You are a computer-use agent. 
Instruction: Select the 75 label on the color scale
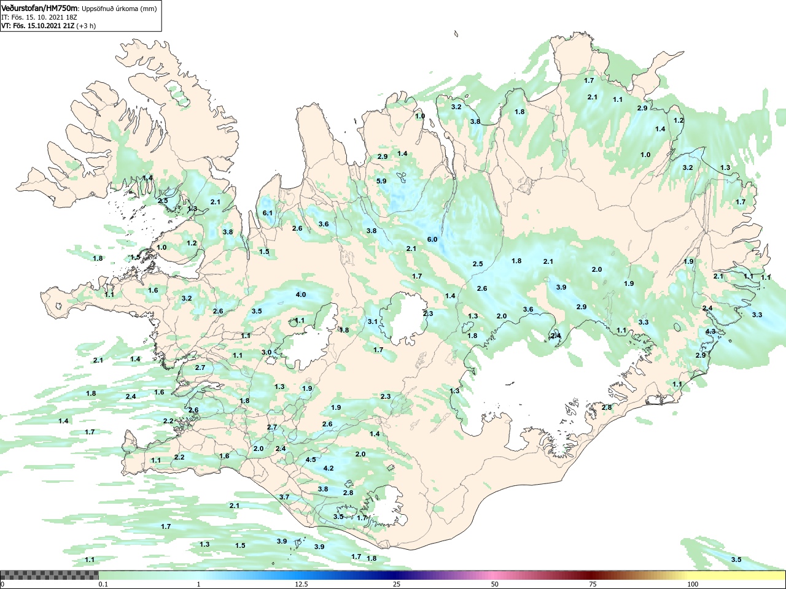click(593, 584)
